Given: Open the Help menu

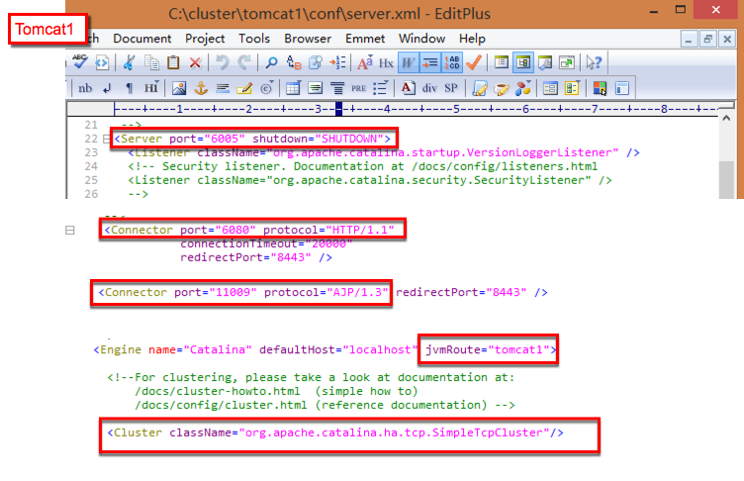Looking at the screenshot, I should pyautogui.click(x=472, y=39).
